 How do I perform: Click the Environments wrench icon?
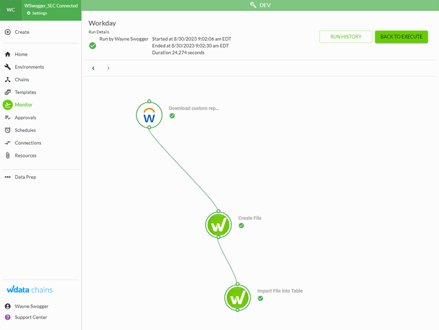pos(8,67)
